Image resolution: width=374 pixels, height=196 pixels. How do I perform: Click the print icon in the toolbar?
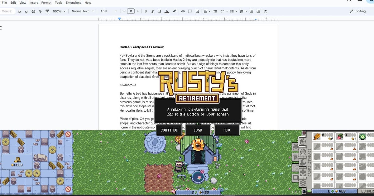[x=33, y=11]
